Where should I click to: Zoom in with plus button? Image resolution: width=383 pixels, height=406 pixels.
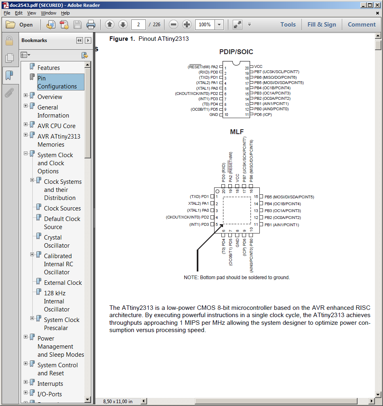point(187,25)
